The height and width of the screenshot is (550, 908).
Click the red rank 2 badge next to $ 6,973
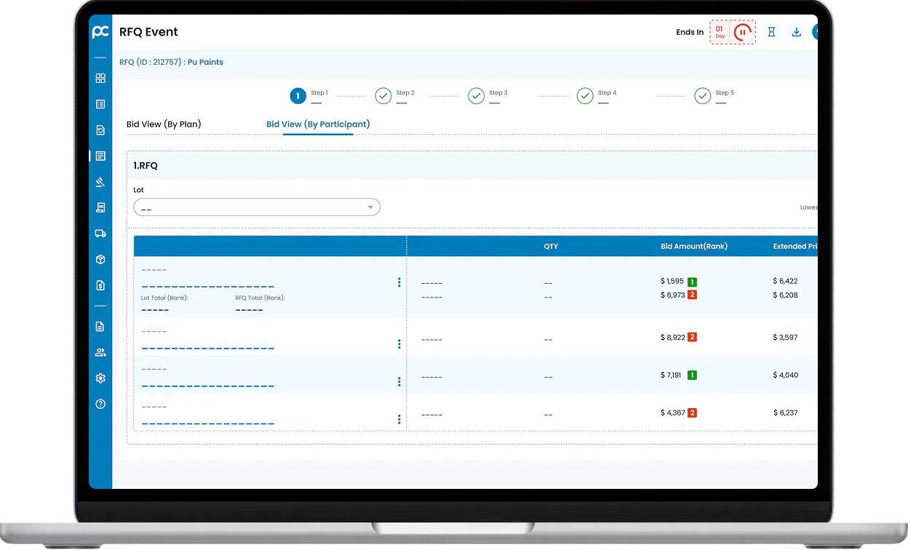(x=693, y=295)
